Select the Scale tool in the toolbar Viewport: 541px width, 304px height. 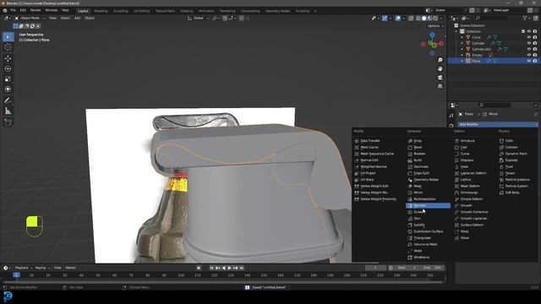(x=8, y=79)
